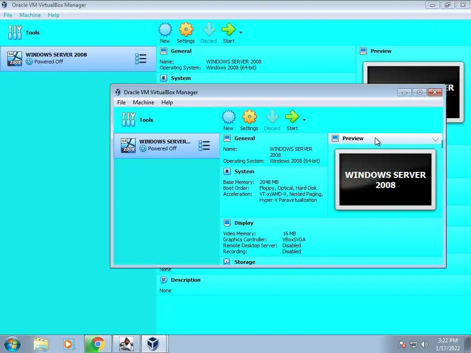Click details pane scrollbar in front window
The image size is (471, 353).
[442, 144]
